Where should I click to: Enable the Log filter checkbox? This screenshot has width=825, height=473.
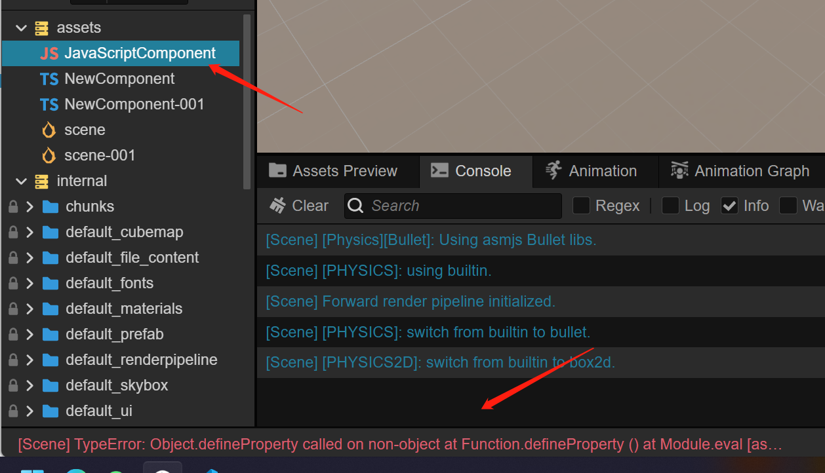coord(670,206)
